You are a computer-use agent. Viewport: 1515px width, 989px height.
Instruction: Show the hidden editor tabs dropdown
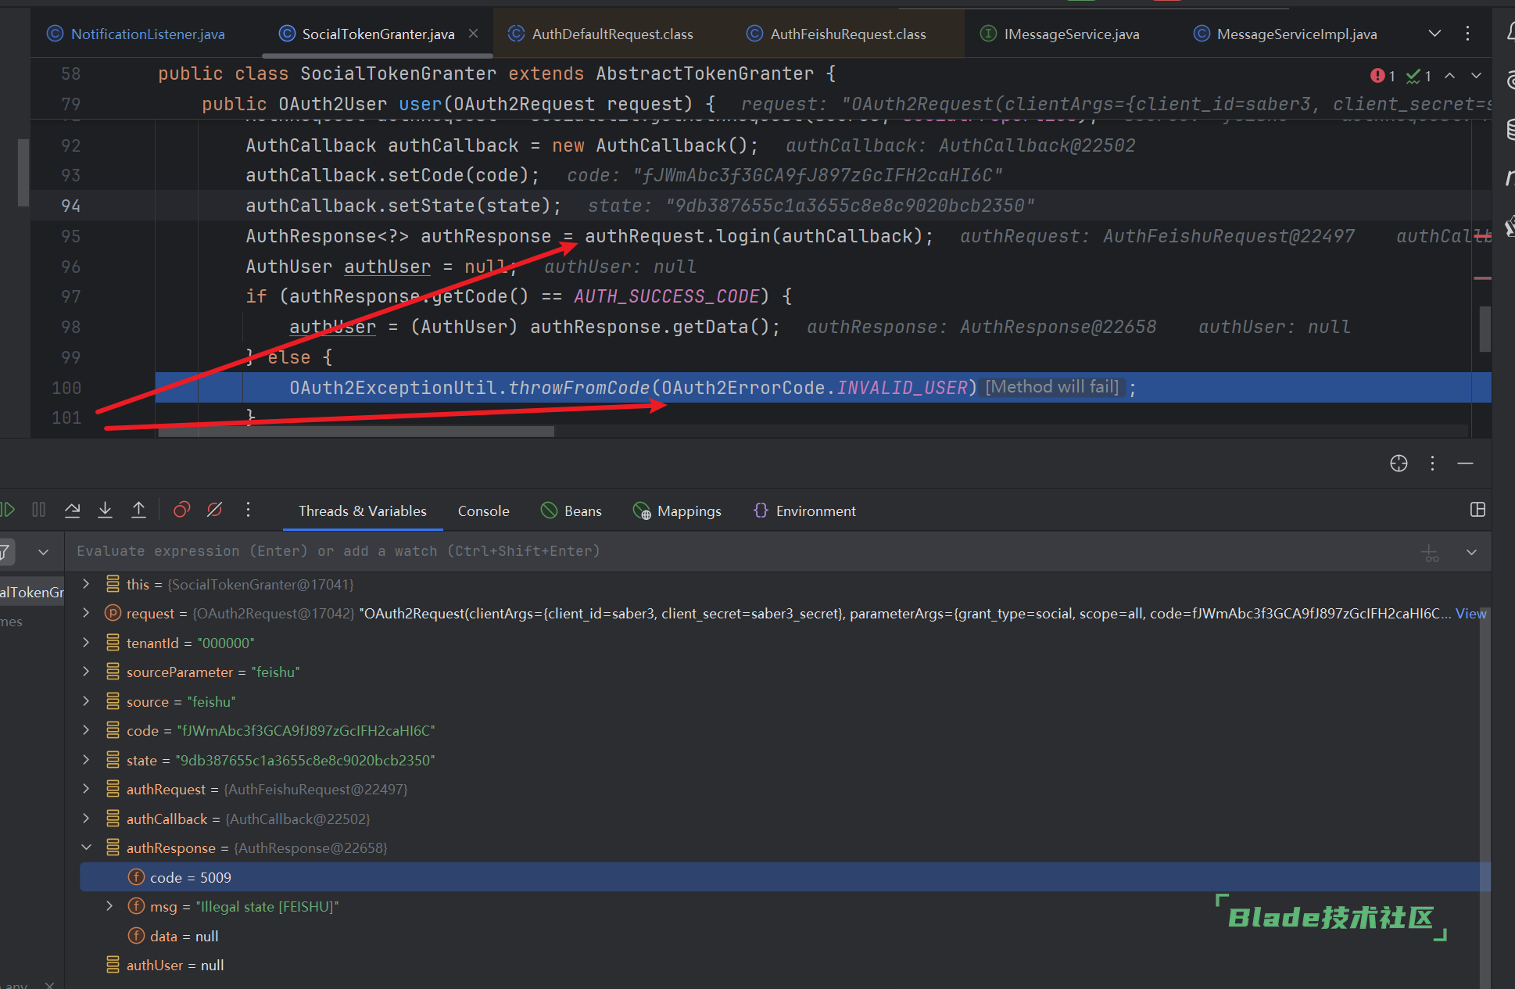pyautogui.click(x=1434, y=34)
